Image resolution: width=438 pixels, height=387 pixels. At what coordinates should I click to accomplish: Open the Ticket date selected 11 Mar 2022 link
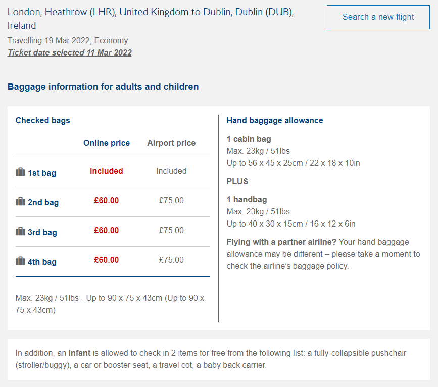point(70,53)
